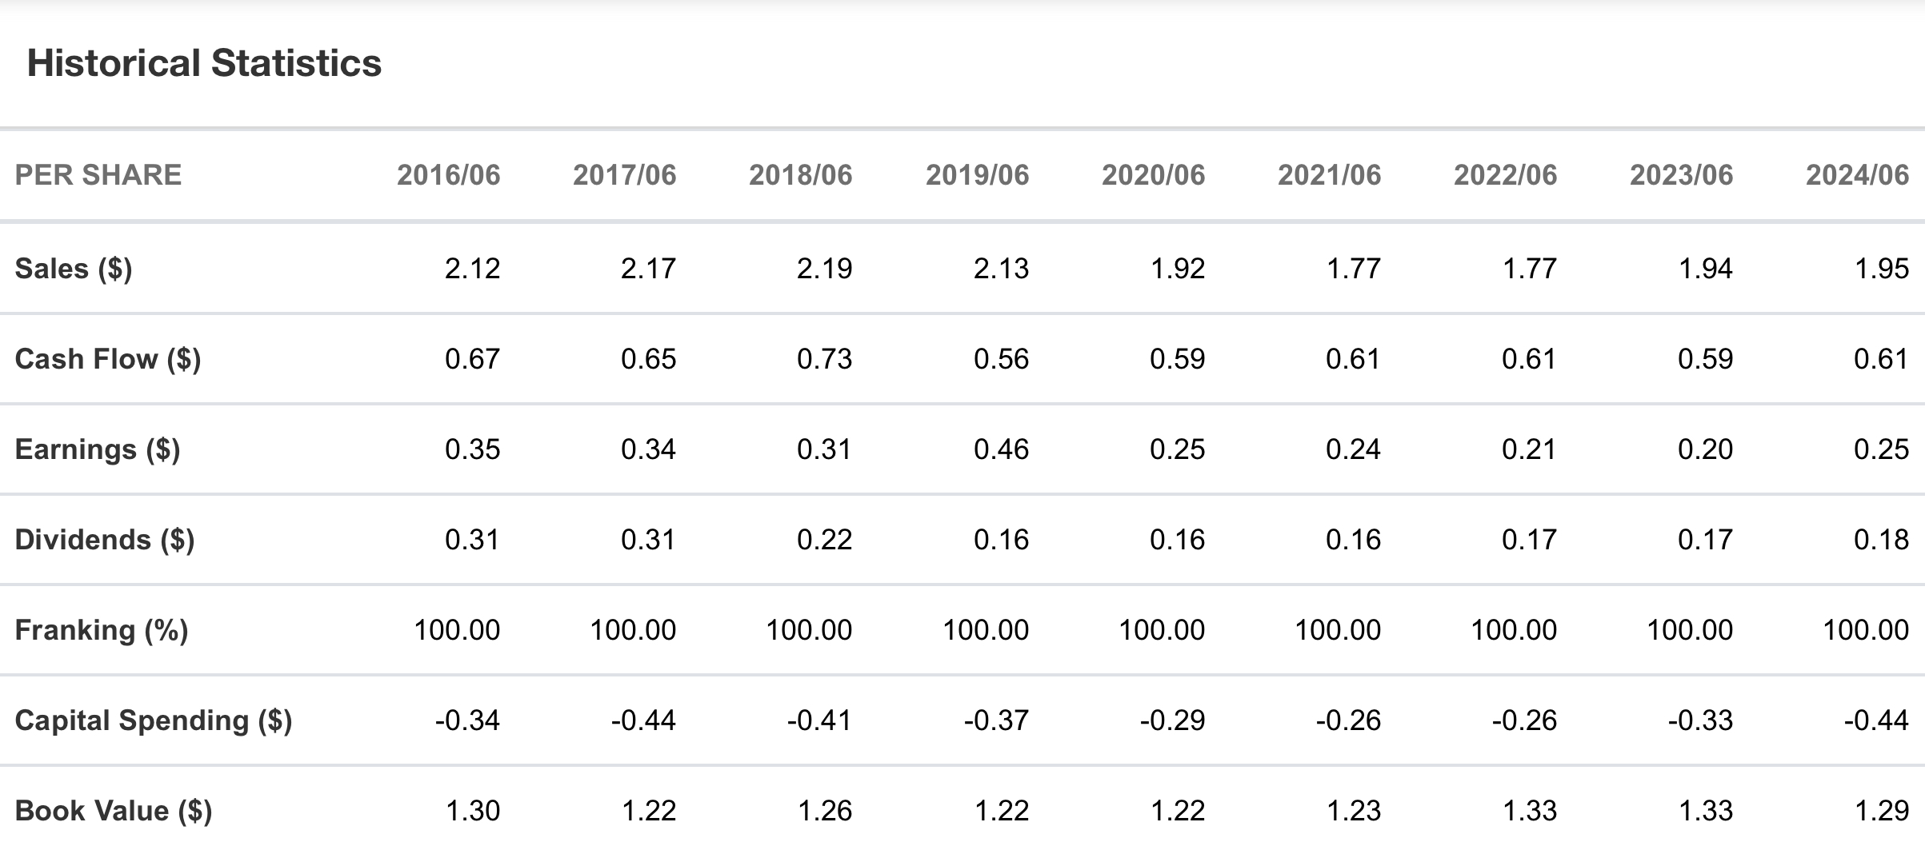The height and width of the screenshot is (850, 1925).
Task: Select the 2021/06 column header
Action: (1329, 175)
